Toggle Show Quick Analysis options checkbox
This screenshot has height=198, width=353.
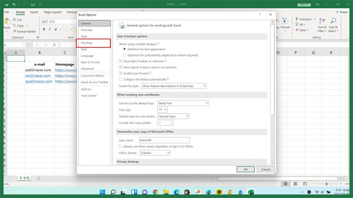[121, 67]
